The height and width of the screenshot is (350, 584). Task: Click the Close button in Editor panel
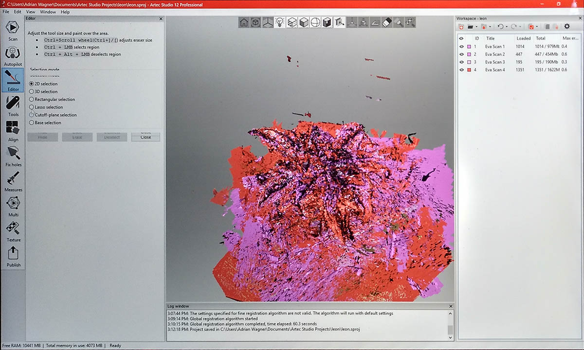tap(146, 137)
